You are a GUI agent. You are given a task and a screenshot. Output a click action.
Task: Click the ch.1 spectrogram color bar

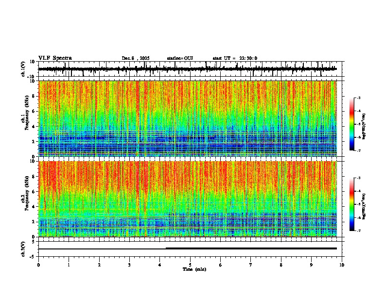(x=352, y=124)
